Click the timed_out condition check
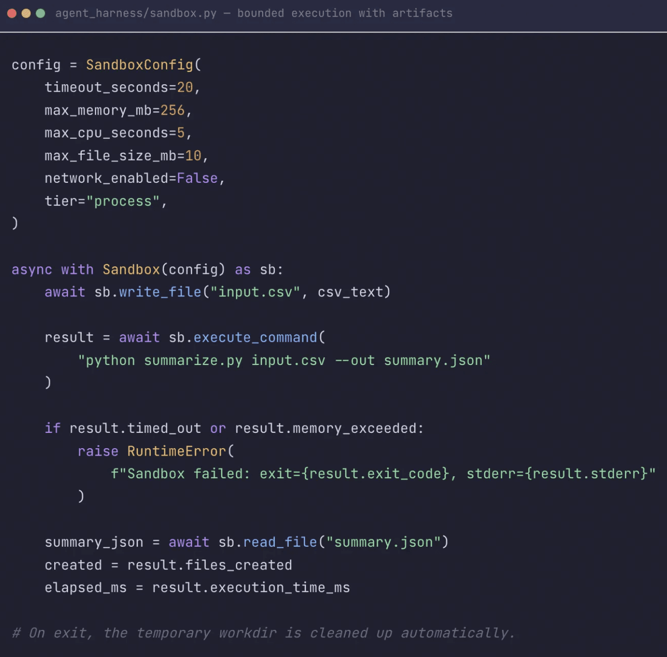Viewport: 667px width, 657px height. (x=164, y=428)
